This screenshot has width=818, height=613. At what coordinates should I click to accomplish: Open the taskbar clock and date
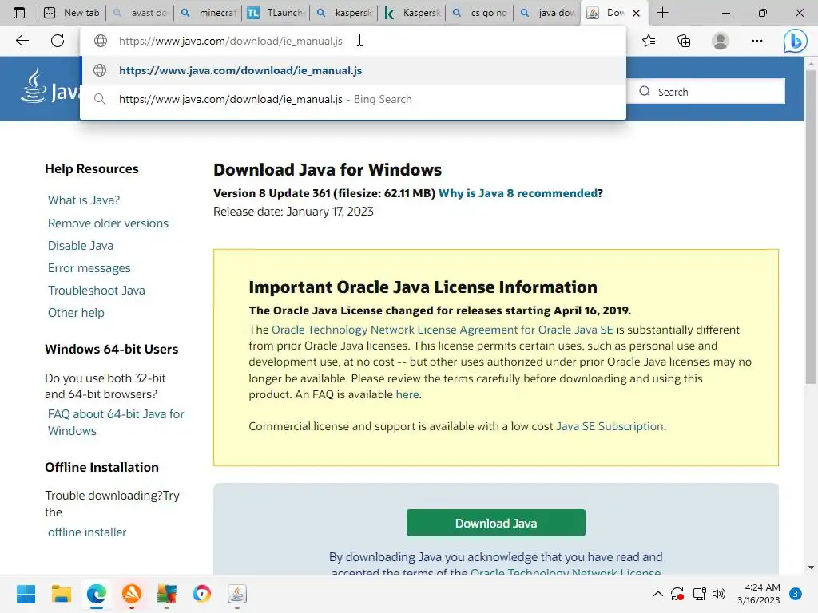tap(758, 594)
